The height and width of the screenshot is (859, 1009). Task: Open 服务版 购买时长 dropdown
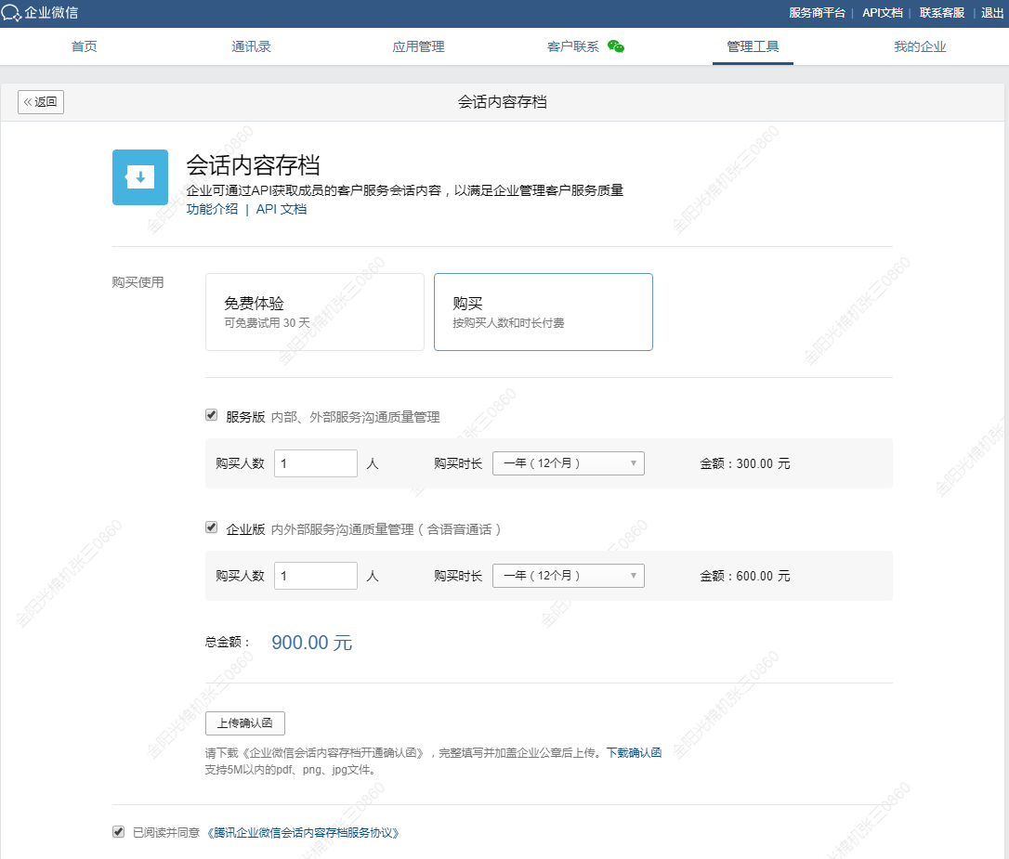(x=568, y=463)
